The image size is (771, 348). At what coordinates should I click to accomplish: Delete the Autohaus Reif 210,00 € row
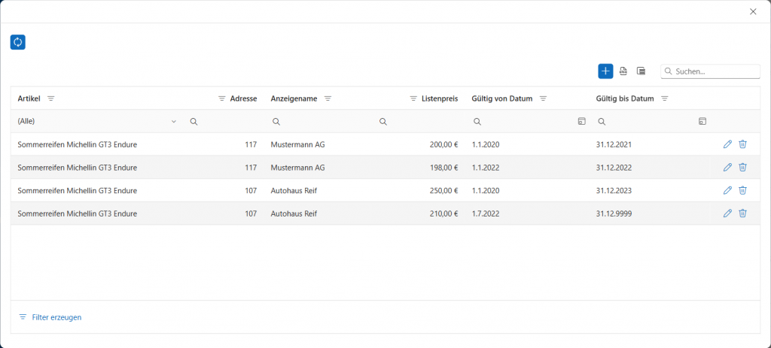pyautogui.click(x=742, y=213)
